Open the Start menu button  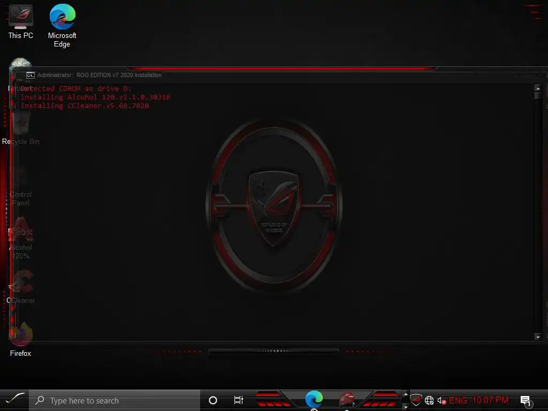pyautogui.click(x=14, y=399)
